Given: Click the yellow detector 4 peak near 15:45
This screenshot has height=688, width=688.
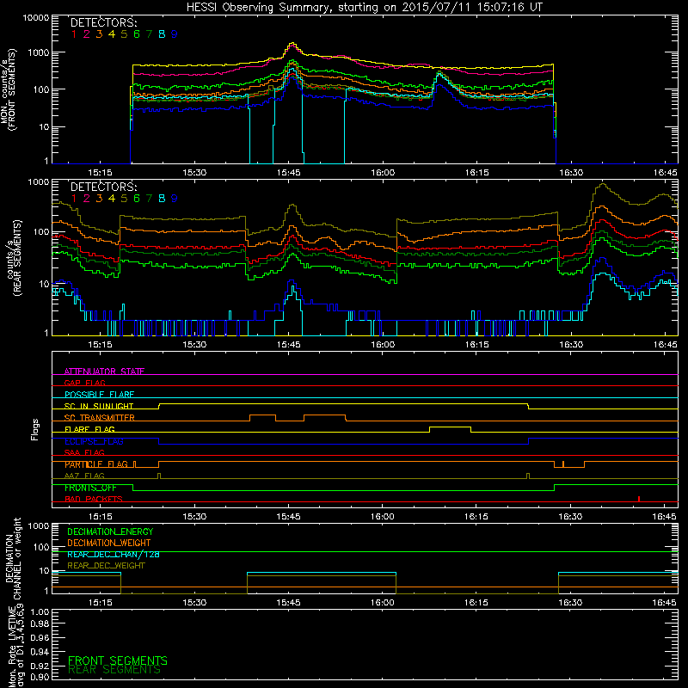Looking at the screenshot, I should [292, 44].
